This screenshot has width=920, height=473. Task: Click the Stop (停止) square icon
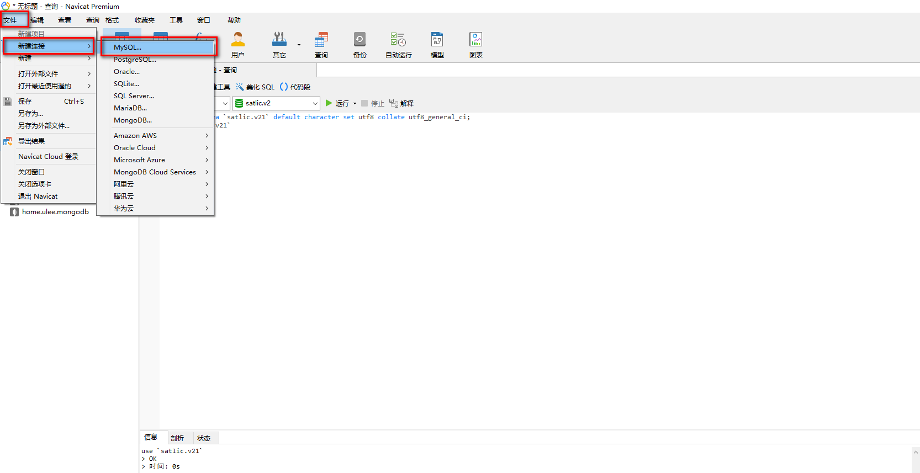pos(364,103)
